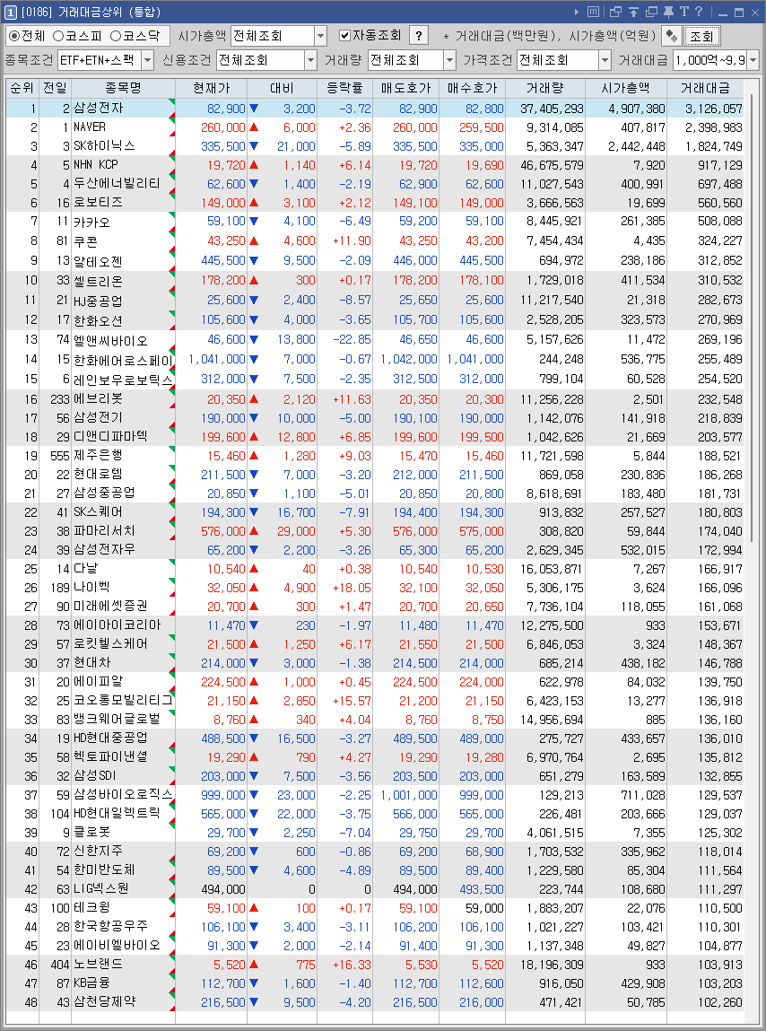
Task: Select stock name 삼성SDI
Action: click(x=95, y=775)
